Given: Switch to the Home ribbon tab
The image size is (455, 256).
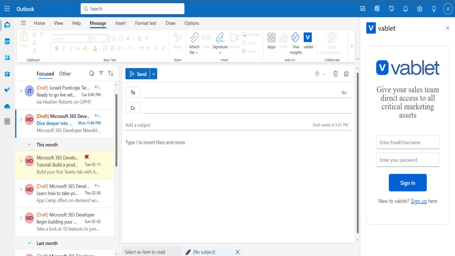Looking at the screenshot, I should (x=39, y=23).
